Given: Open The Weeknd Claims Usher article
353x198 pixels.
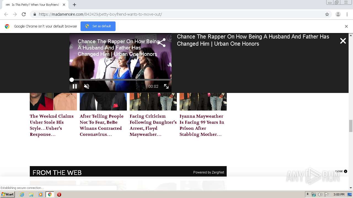Looking at the screenshot, I should click(x=52, y=125).
